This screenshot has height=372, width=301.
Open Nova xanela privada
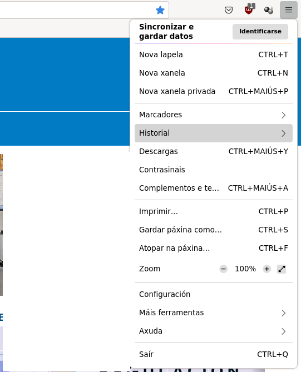click(214, 91)
